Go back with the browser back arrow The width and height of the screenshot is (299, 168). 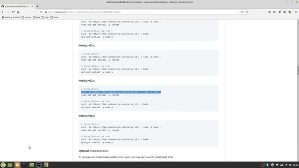(3, 12)
